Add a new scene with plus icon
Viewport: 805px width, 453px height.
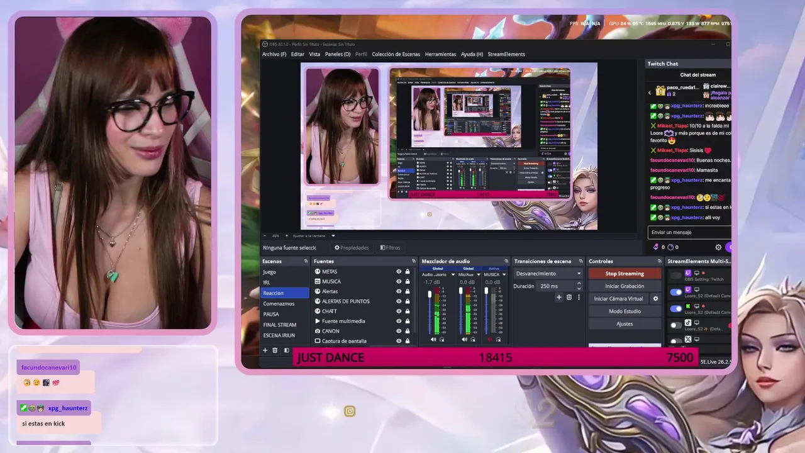(265, 350)
